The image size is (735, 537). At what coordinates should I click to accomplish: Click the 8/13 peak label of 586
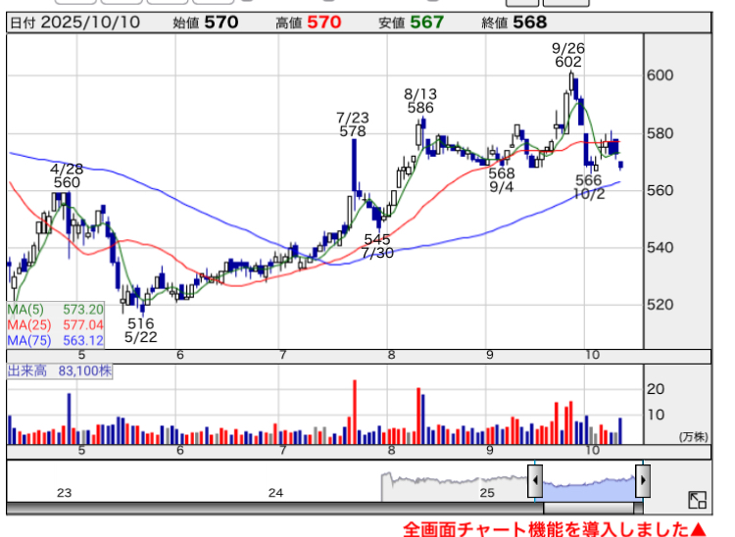[420, 100]
